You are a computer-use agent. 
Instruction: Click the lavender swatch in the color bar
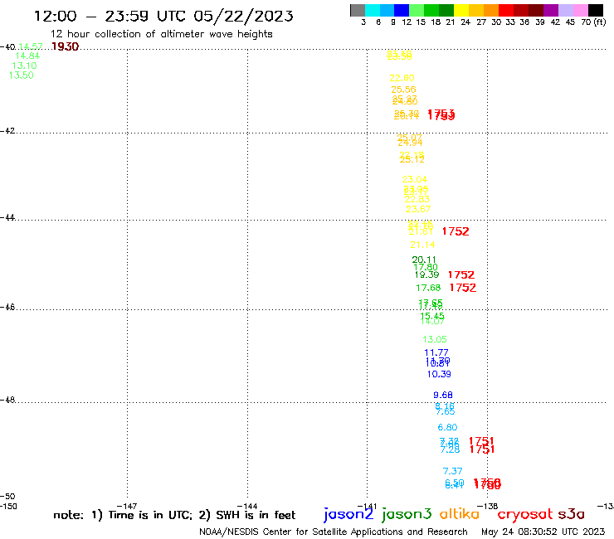pos(566,11)
